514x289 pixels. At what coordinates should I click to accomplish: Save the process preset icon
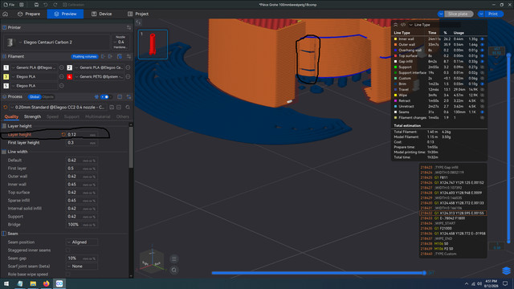pos(112,107)
